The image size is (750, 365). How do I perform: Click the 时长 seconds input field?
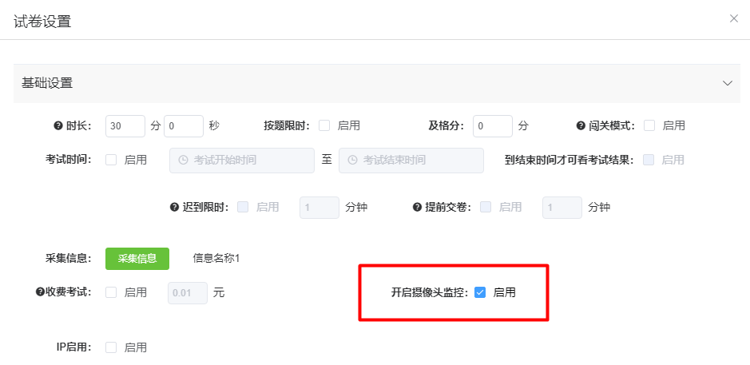pyautogui.click(x=184, y=126)
